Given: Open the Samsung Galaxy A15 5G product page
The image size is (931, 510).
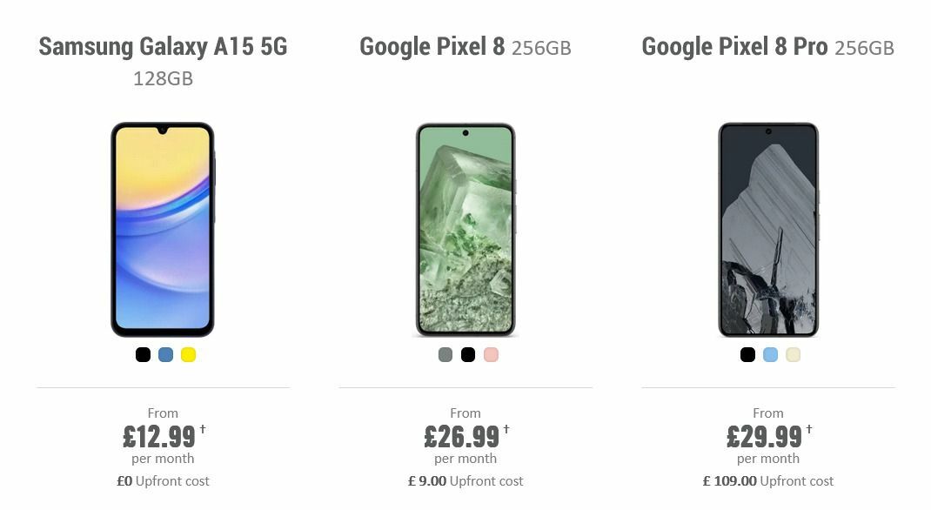Looking at the screenshot, I should coord(164,46).
